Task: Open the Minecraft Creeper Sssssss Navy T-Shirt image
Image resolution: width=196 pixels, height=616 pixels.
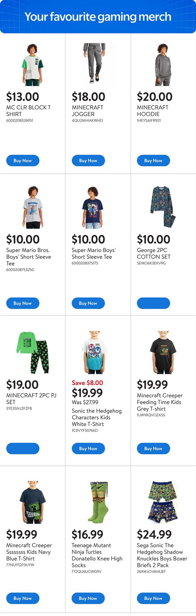Action: click(x=33, y=502)
